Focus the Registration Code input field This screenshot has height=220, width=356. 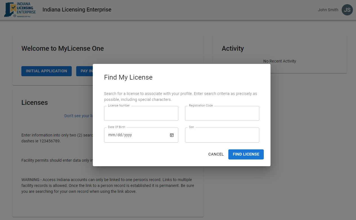pos(222,113)
